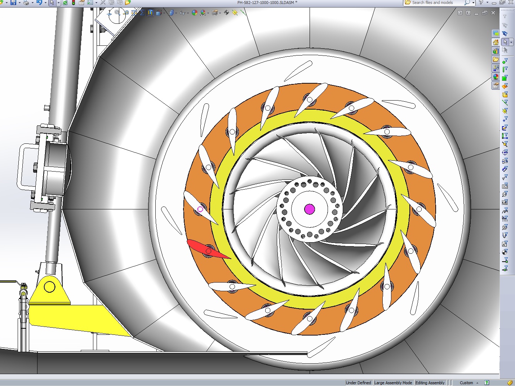515x386 pixels.
Task: Open the Options checklist icon
Action: tap(90, 3)
